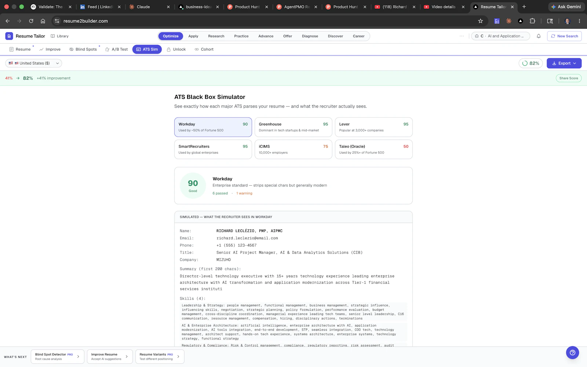Open the three-dot more options menu

[x=462, y=36]
